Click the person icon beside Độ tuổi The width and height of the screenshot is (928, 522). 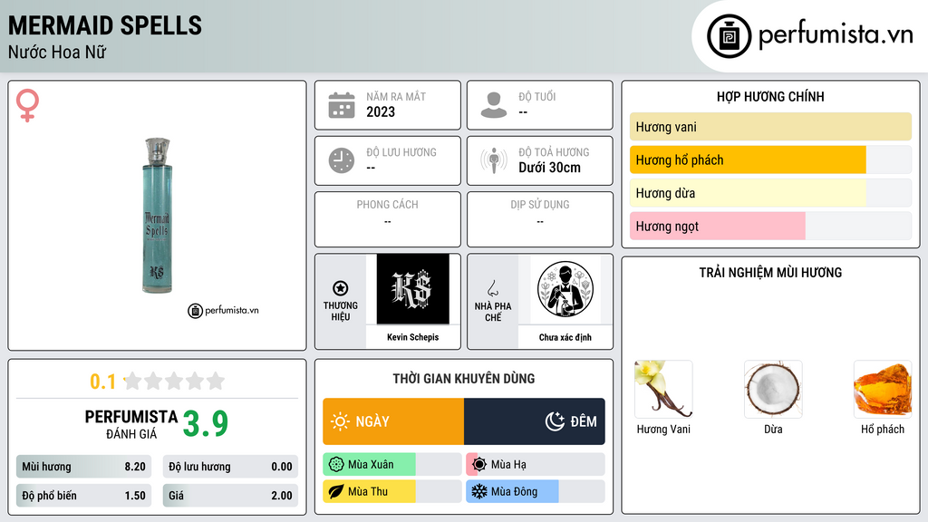(494, 105)
